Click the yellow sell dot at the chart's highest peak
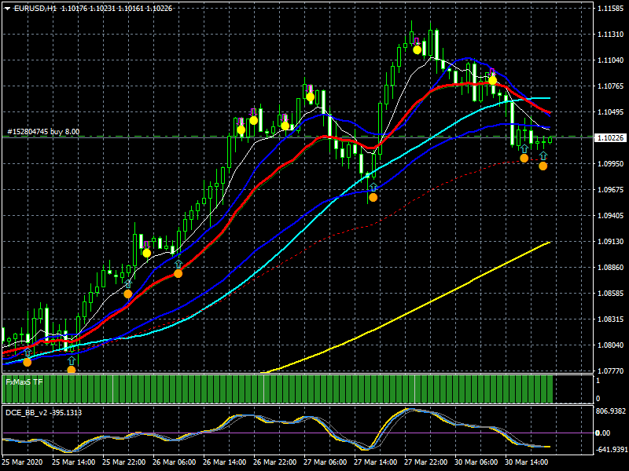The height and width of the screenshot is (471, 629). [417, 49]
